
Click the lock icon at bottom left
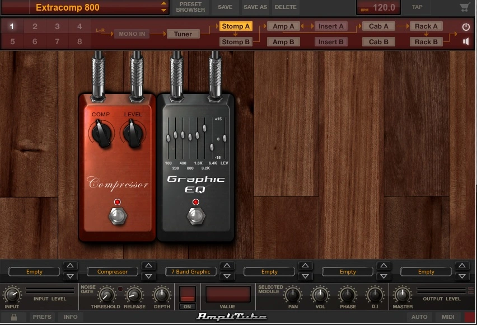[14, 317]
